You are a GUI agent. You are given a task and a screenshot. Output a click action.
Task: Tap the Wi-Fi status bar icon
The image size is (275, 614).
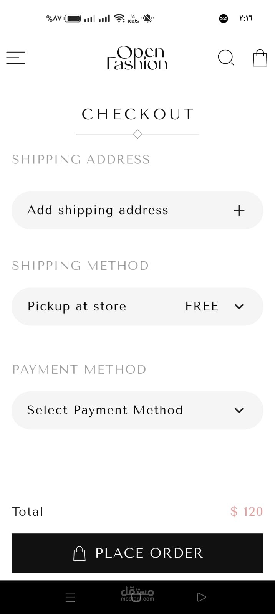pos(120,18)
